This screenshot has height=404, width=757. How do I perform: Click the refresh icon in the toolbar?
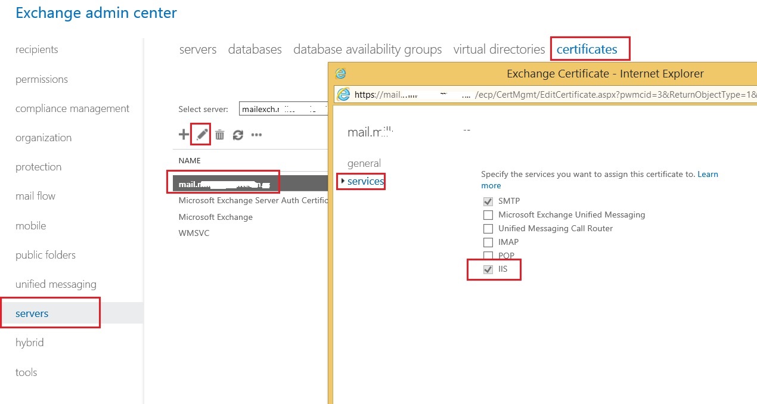click(x=237, y=133)
